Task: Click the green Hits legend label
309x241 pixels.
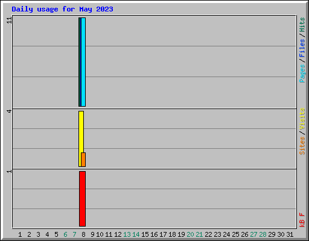Action: click(302, 25)
